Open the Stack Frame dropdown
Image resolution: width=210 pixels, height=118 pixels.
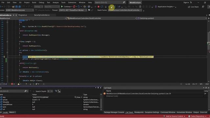125,10
